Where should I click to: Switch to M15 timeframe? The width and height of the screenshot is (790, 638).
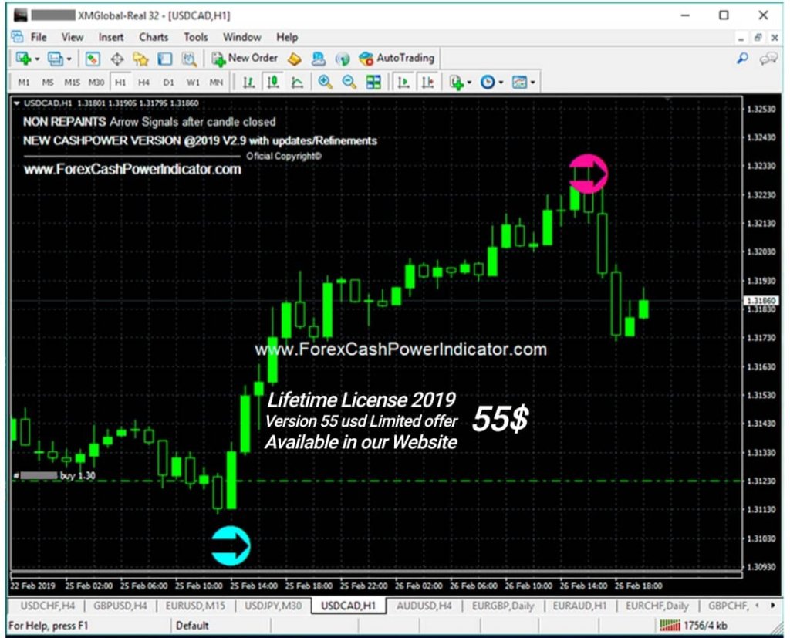[x=72, y=82]
